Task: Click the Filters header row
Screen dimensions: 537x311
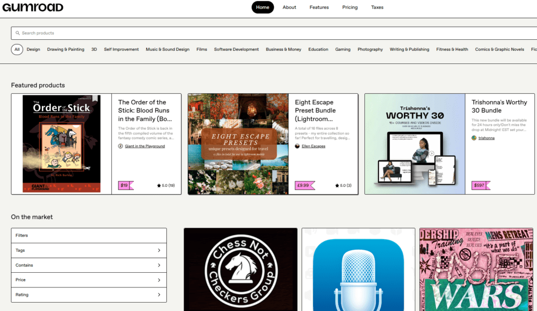Action: 89,235
